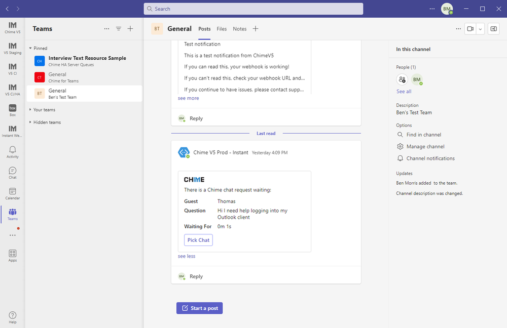507x328 pixels.
Task: Select General channel of Ben's Test Team
Action: 84,94
